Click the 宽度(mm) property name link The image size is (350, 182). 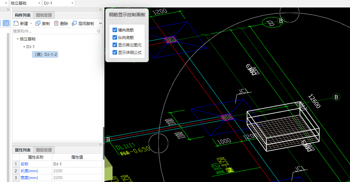pos(29,178)
